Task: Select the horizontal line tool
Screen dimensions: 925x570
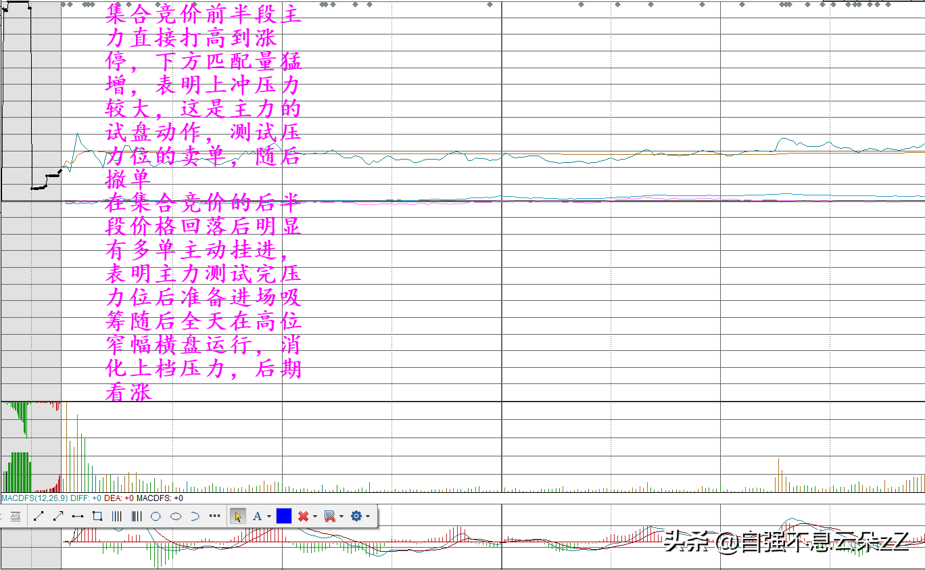Action: pos(78,516)
